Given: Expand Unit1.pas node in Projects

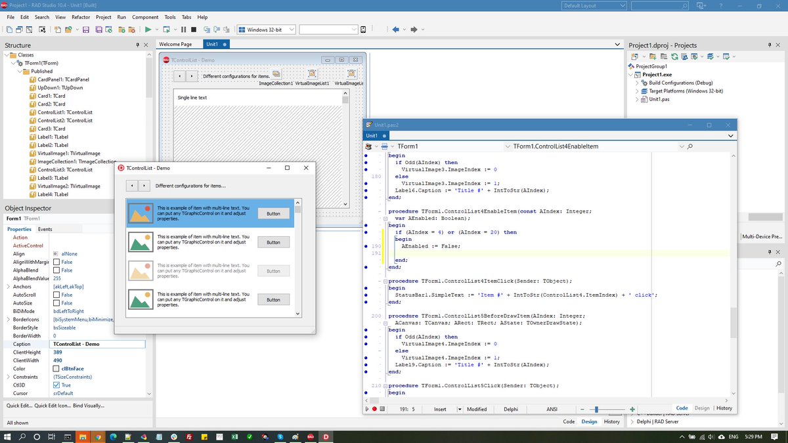Looking at the screenshot, I should [x=637, y=99].
